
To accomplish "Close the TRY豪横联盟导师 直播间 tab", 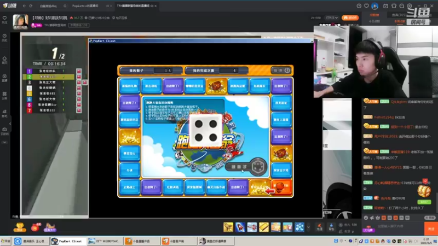I will point(155,6).
